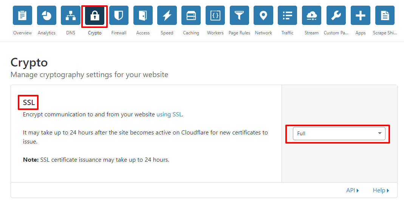Image resolution: width=404 pixels, height=201 pixels.
Task: Open the Caching drive icon
Action: [191, 15]
